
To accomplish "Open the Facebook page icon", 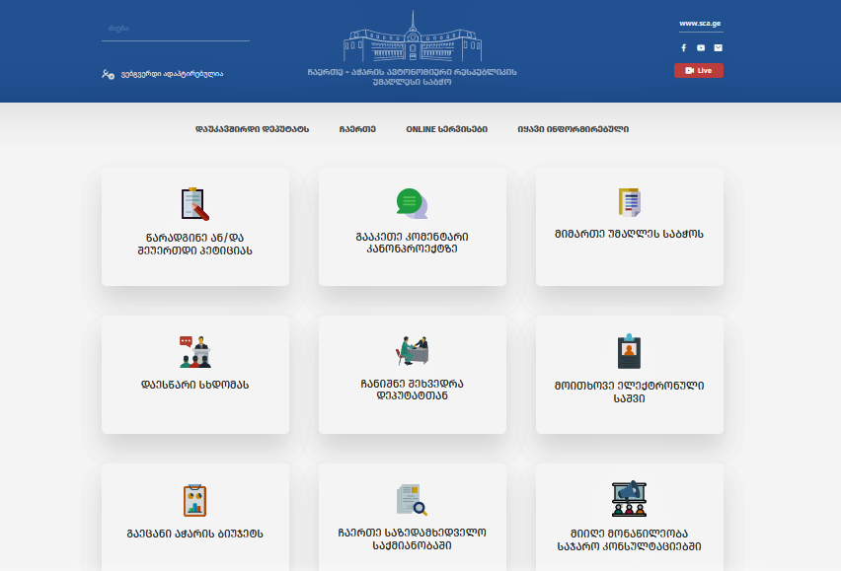I will tap(683, 47).
